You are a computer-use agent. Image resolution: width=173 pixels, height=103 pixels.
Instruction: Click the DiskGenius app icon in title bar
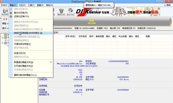[x=1, y=1]
